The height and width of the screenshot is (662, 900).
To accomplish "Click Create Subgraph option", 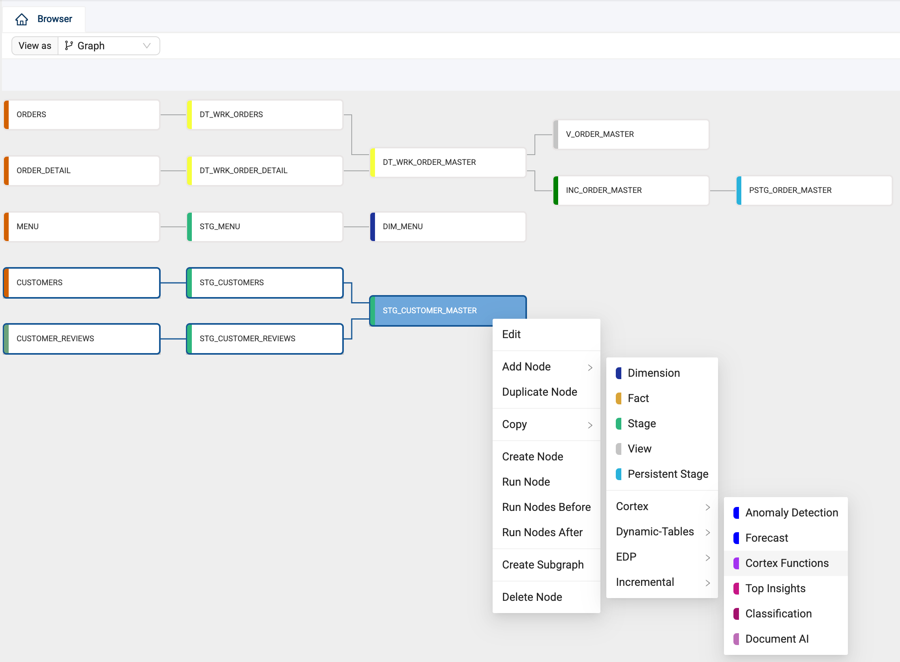I will pos(543,565).
